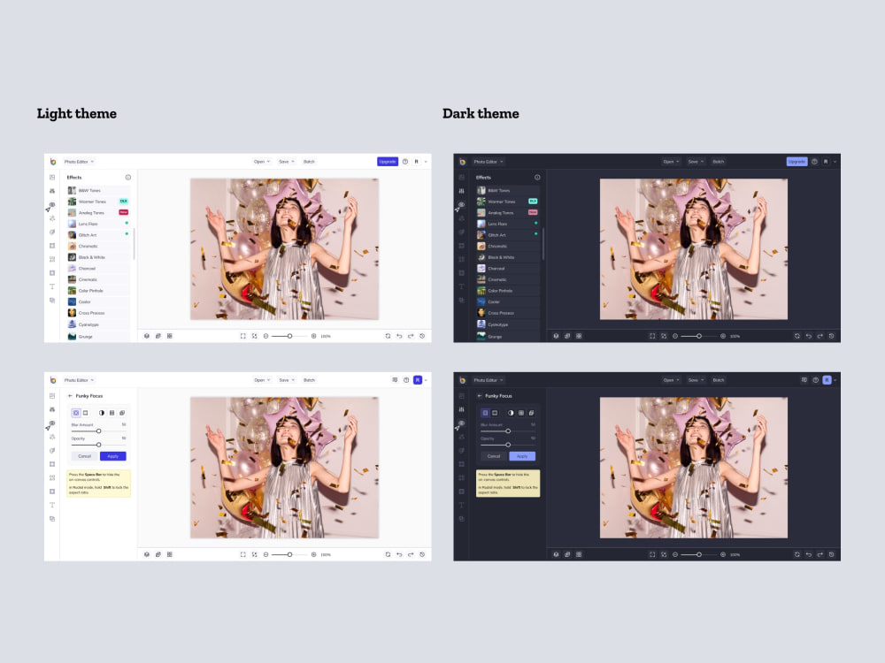Toggle invert contrast icon in dark Funky Focus panel

click(x=511, y=413)
